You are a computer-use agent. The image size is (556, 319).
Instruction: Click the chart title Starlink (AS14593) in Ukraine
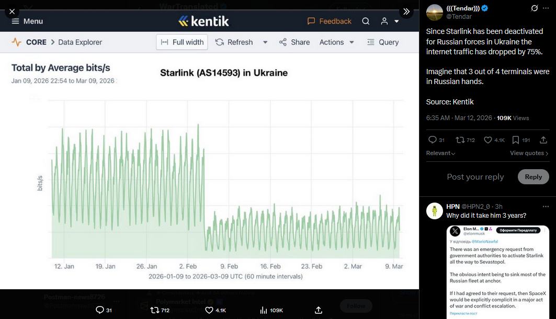pyautogui.click(x=224, y=73)
